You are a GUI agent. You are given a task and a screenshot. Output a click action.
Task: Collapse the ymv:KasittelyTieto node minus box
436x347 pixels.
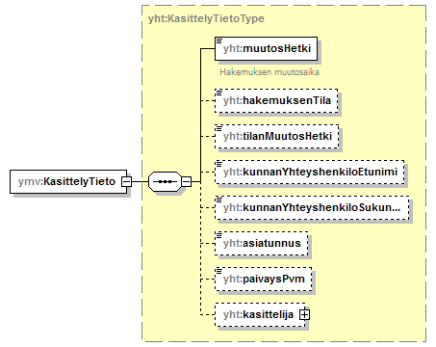(126, 181)
